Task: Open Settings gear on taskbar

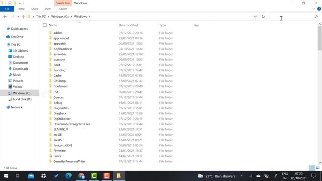Action: [44, 176]
